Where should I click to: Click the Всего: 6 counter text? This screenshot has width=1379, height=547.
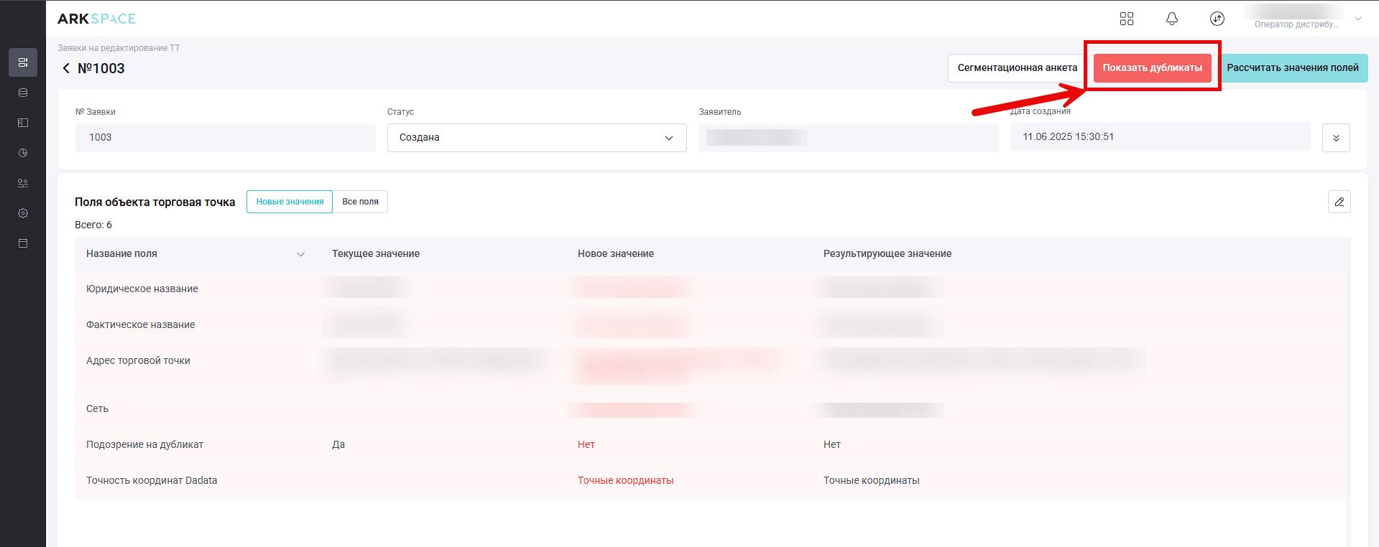[x=93, y=225]
